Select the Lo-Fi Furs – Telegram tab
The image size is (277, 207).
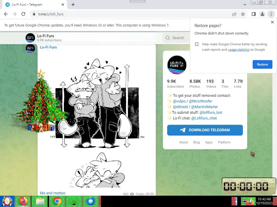pyautogui.click(x=34, y=5)
